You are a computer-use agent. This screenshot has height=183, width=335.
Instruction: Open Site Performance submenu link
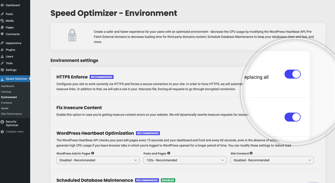[x=11, y=114]
